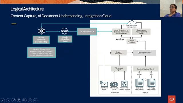Select the Hardcopy Documents icon
Image resolution: width=183 pixels, height=103 pixels.
click(151, 83)
